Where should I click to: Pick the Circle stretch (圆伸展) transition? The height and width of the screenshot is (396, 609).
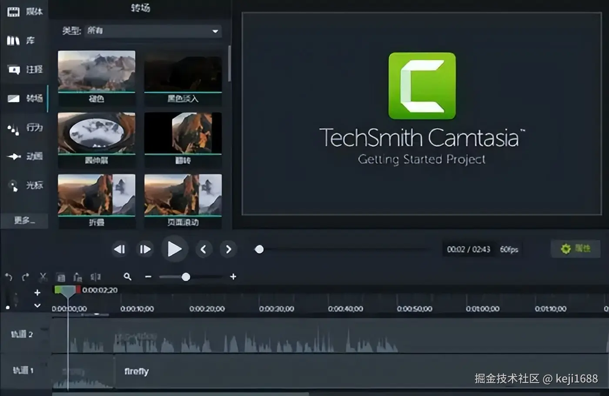pyautogui.click(x=97, y=140)
